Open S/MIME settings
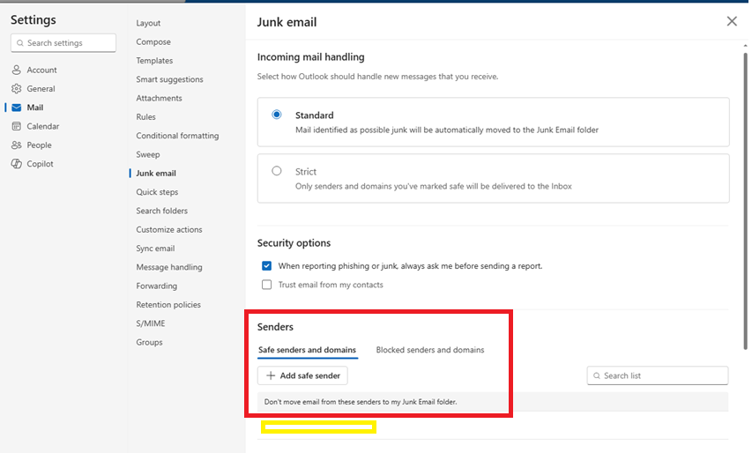The height and width of the screenshot is (453, 752). (151, 323)
